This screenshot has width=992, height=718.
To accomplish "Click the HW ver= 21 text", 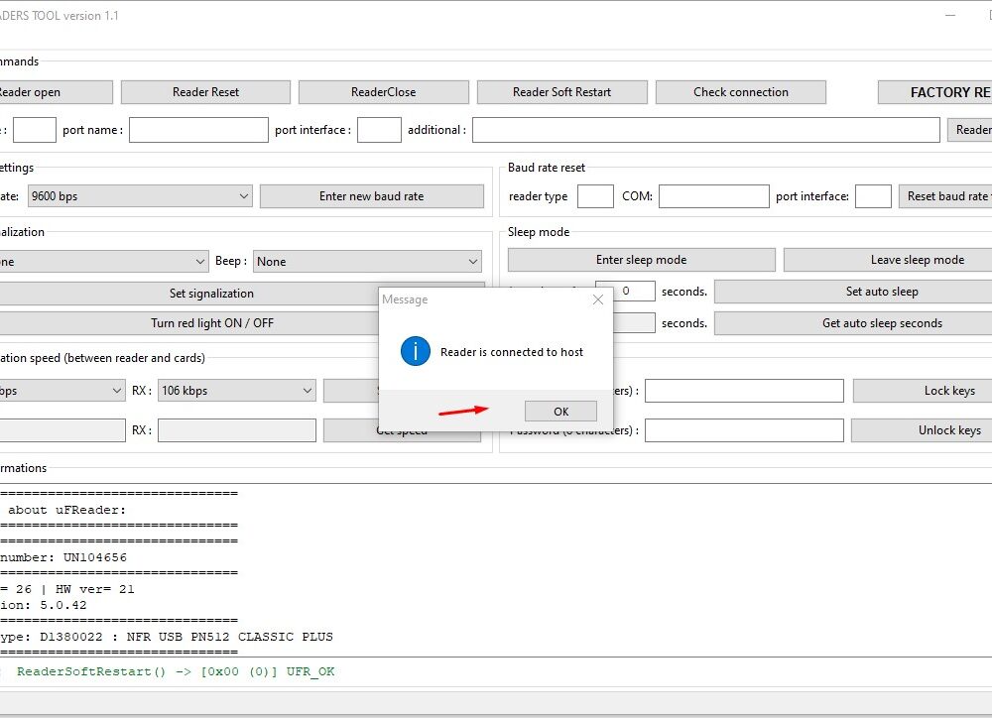I will [x=95, y=589].
